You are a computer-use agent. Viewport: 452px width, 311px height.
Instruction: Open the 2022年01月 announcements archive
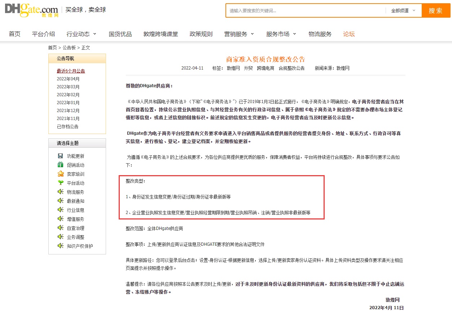pos(68,103)
